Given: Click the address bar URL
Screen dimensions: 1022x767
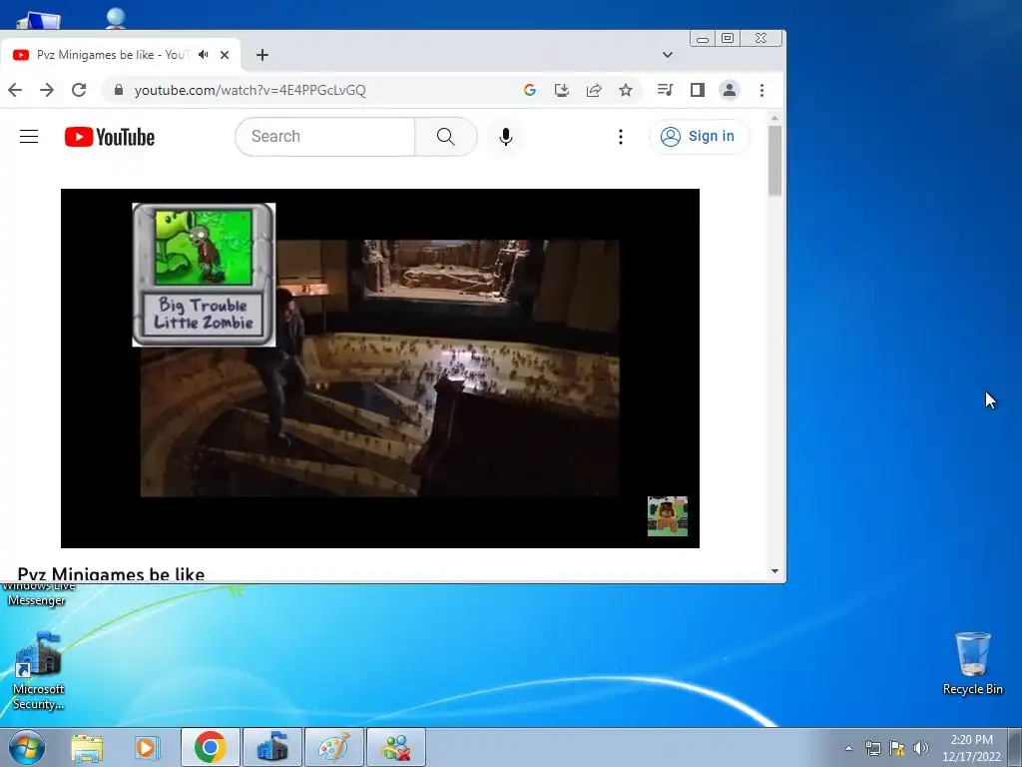Looking at the screenshot, I should [x=250, y=90].
